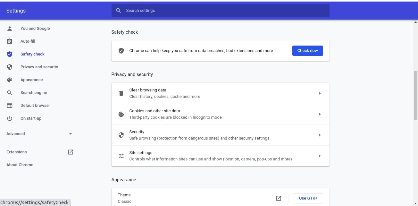Click the search magnifier icon in search bar
Image resolution: width=418 pixels, height=206 pixels.
coord(118,11)
